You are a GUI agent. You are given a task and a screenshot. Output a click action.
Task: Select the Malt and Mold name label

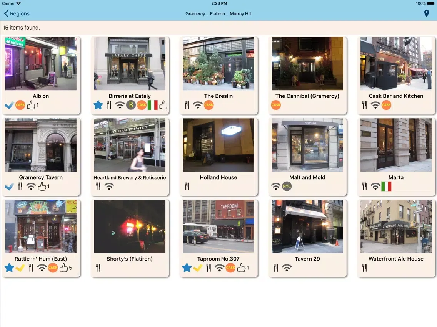pyautogui.click(x=307, y=177)
